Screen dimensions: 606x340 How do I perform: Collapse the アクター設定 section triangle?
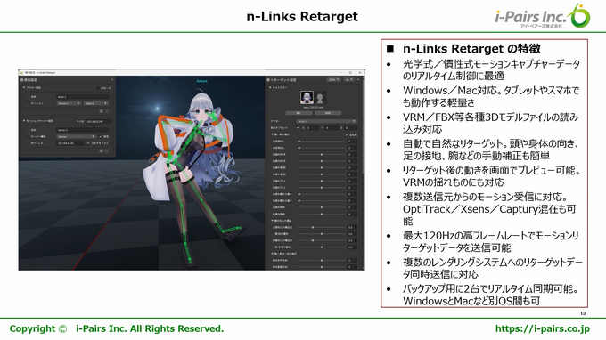(x=24, y=87)
